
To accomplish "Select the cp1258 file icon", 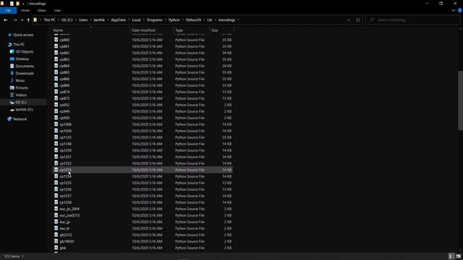I will coord(56,202).
